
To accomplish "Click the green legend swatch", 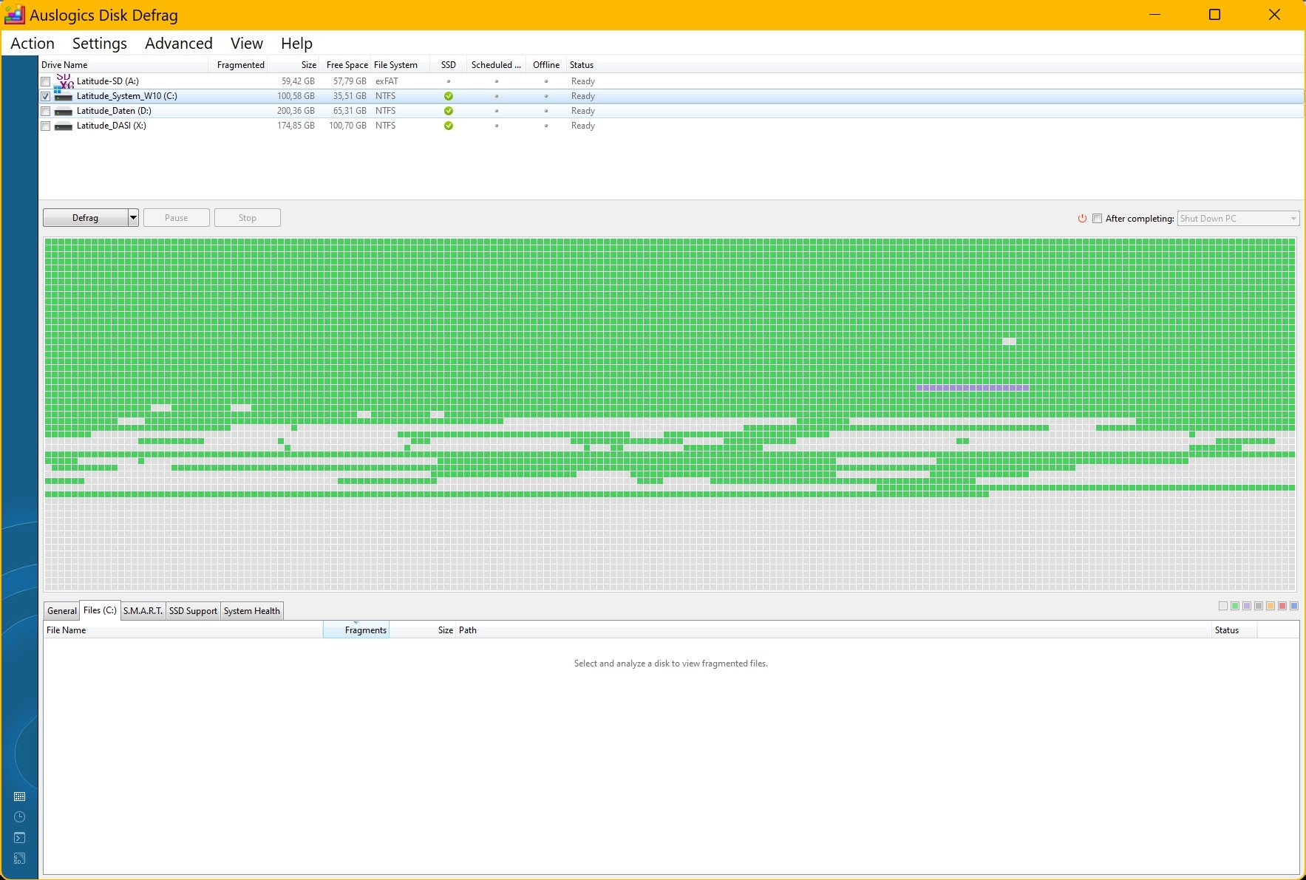I will (1235, 606).
